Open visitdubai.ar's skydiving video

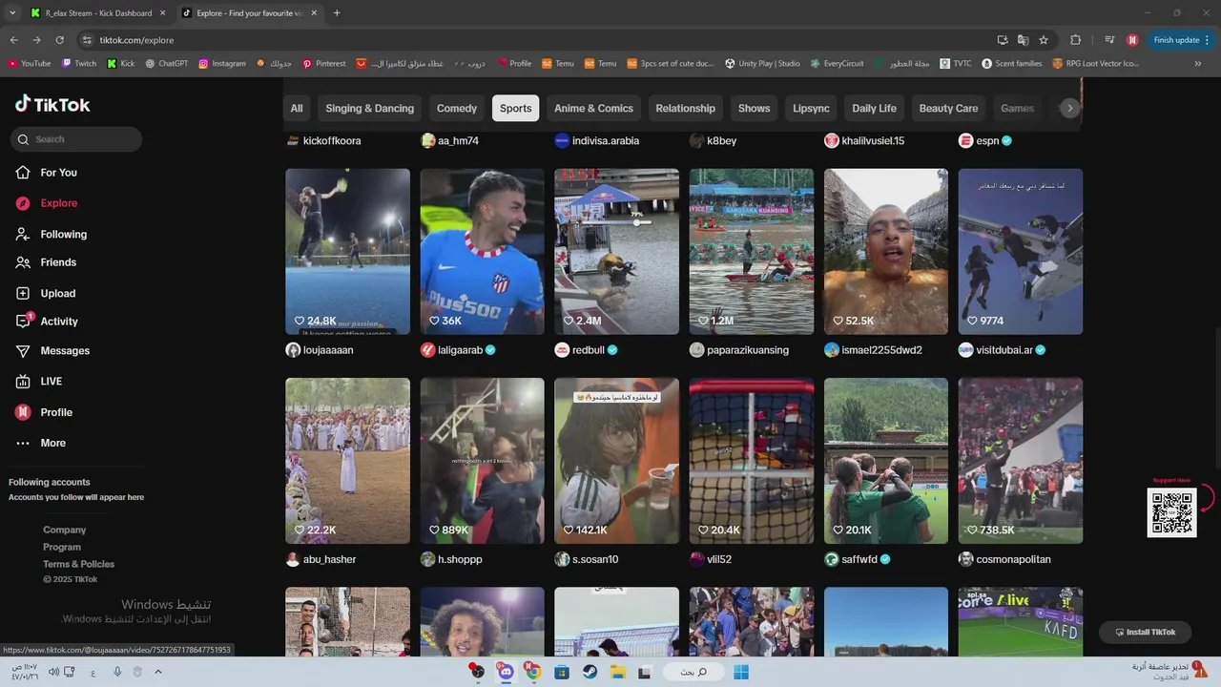[1021, 252]
